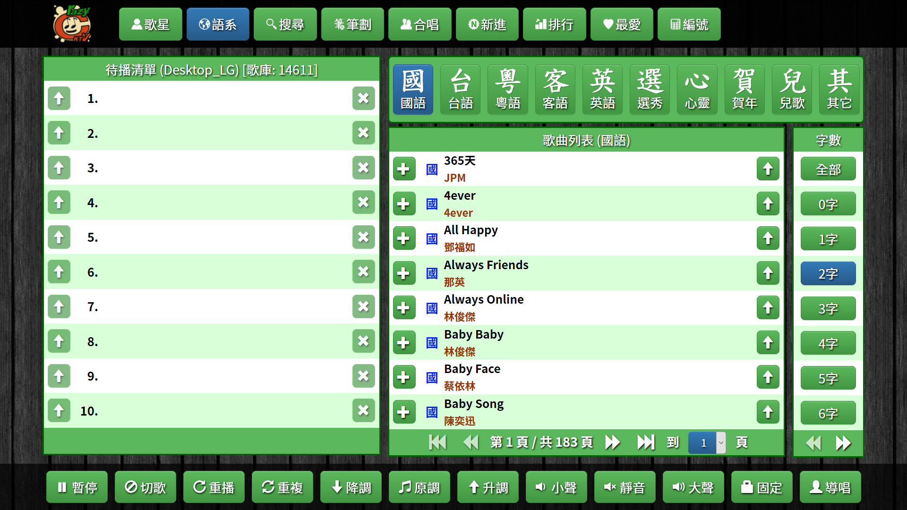Click the Lazy KTV logo
The image size is (907, 510).
tap(72, 24)
